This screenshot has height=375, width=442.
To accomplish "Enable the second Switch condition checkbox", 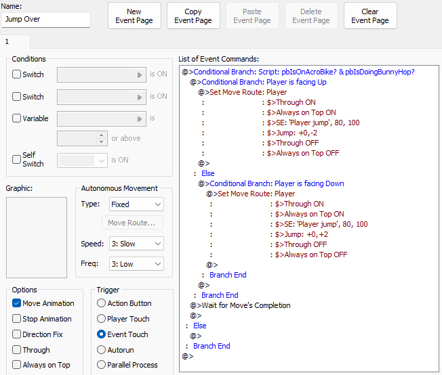I will (17, 97).
